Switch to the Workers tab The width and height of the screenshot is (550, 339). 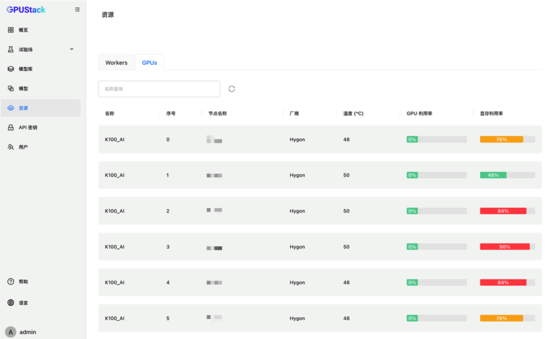pyautogui.click(x=116, y=63)
